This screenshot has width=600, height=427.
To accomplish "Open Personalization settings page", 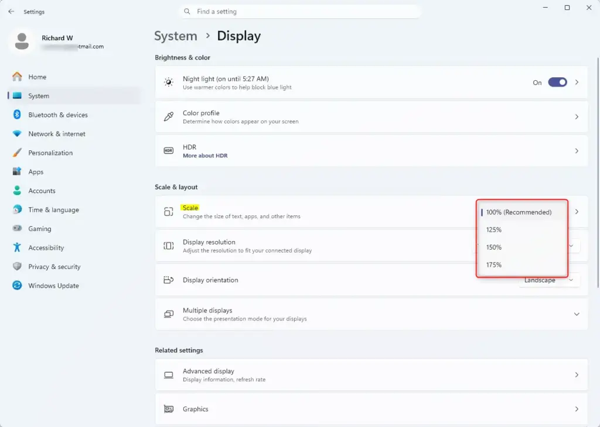I will 74,153.
